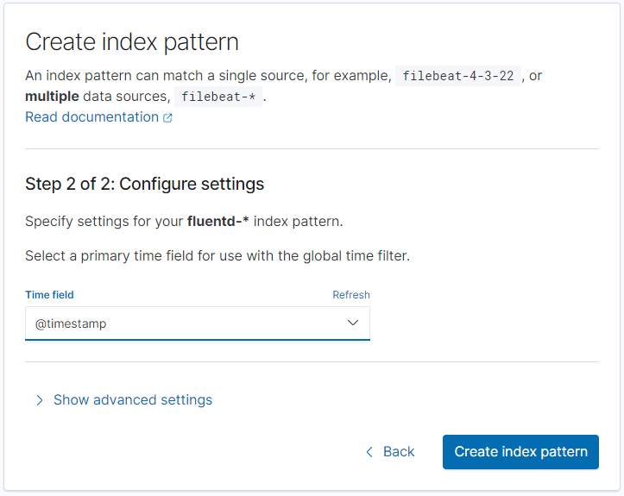Click the Step 2 of 2 heading
The width and height of the screenshot is (624, 496).
pos(144,184)
